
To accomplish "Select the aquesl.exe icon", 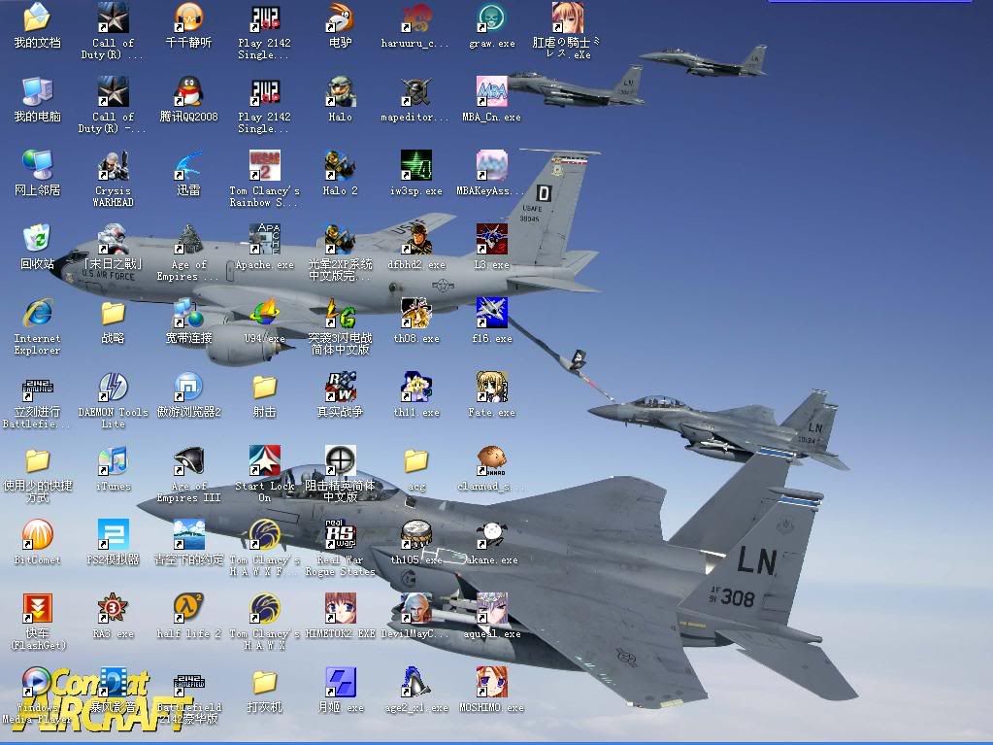I will pyautogui.click(x=492, y=608).
